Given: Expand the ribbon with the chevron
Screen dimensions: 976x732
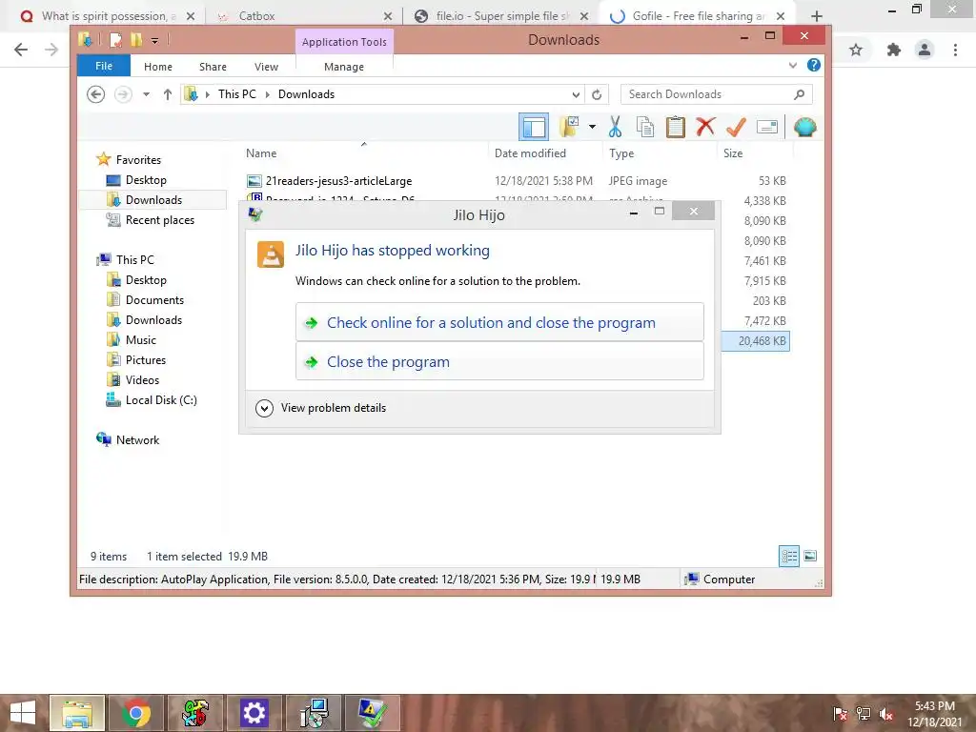Looking at the screenshot, I should pyautogui.click(x=792, y=66).
